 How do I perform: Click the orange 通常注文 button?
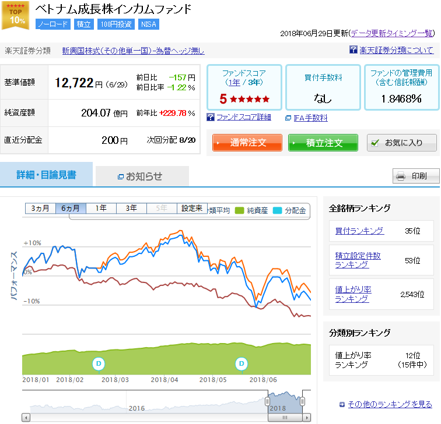[x=247, y=143]
